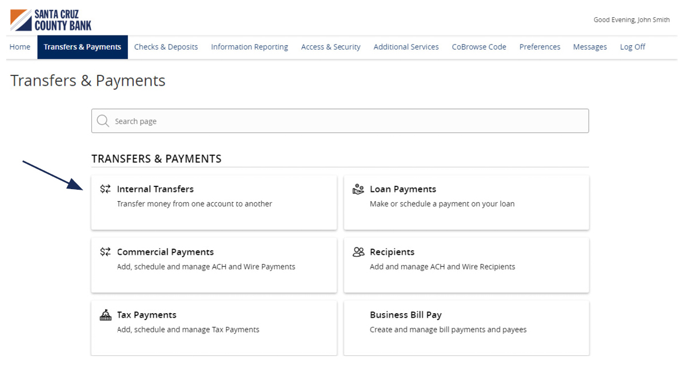This screenshot has width=691, height=372.
Task: Switch to the Home tab
Action: pyautogui.click(x=19, y=47)
